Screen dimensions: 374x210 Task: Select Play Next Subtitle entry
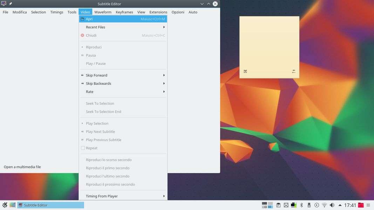(x=123, y=132)
